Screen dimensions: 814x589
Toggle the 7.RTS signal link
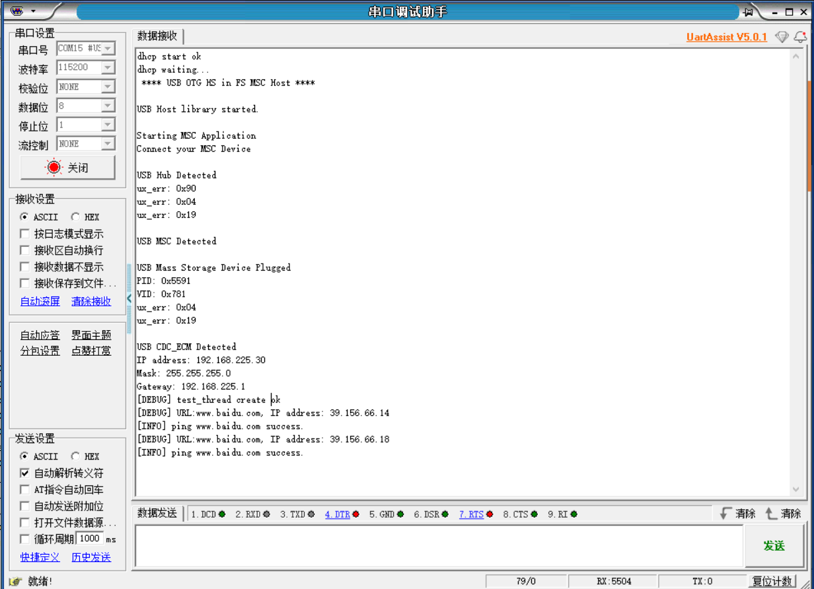point(472,514)
